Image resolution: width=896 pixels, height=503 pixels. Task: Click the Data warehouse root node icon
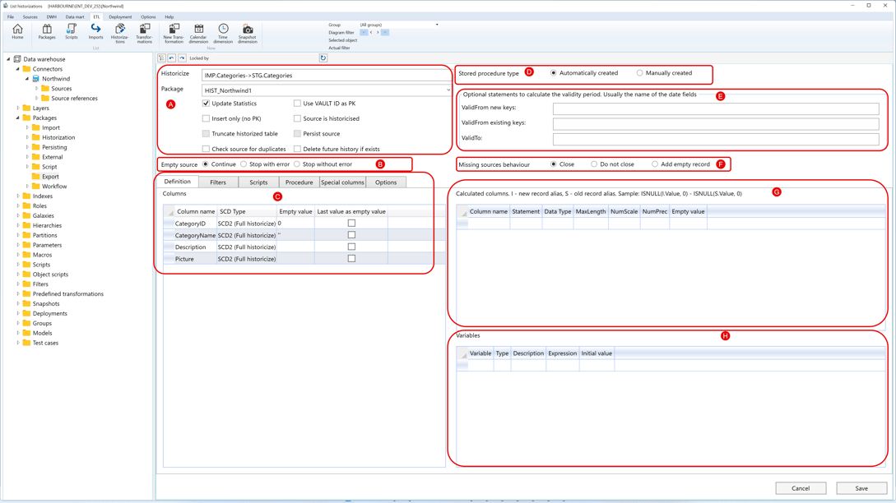point(17,59)
